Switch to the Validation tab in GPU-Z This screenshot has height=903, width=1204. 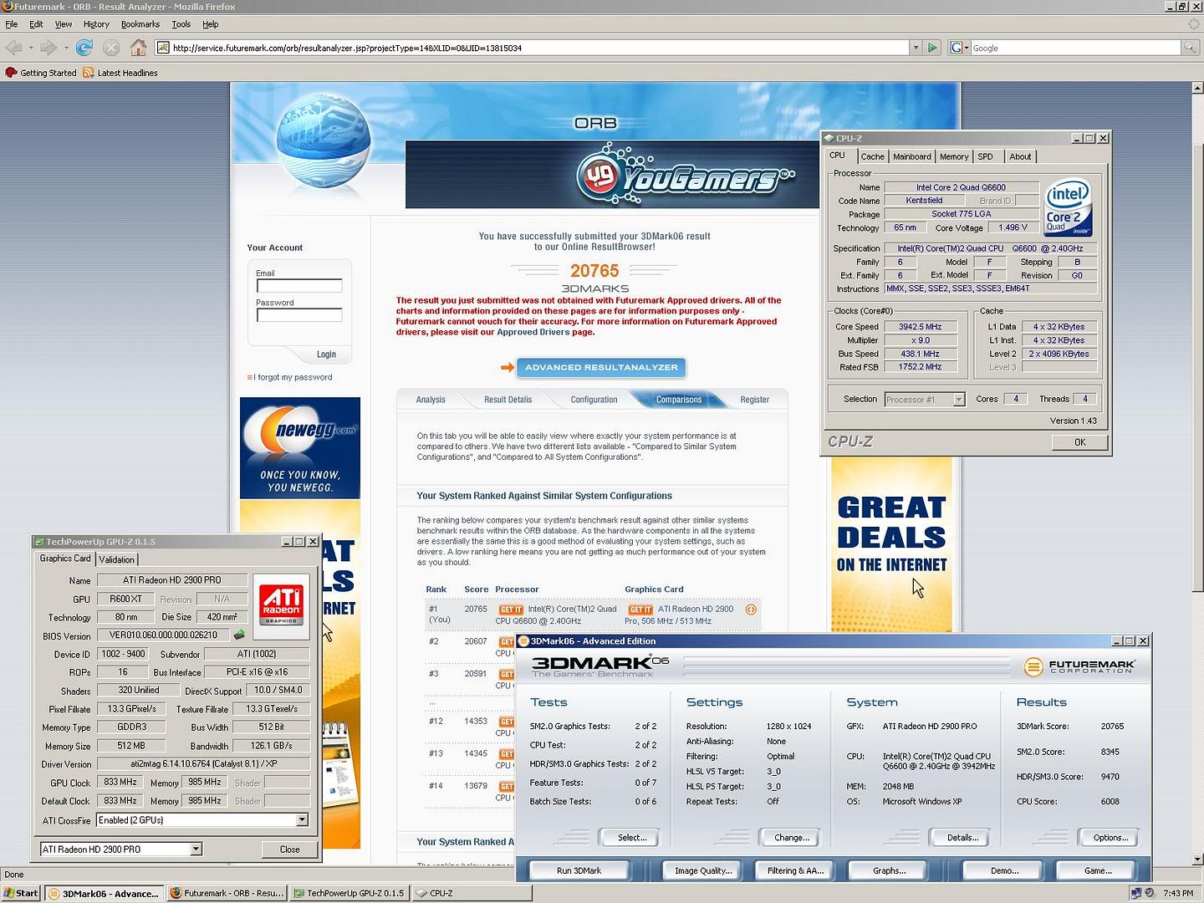coord(116,559)
